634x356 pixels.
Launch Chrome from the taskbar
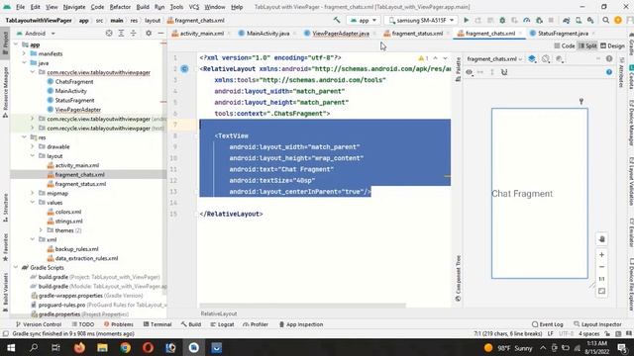pyautogui.click(x=126, y=347)
